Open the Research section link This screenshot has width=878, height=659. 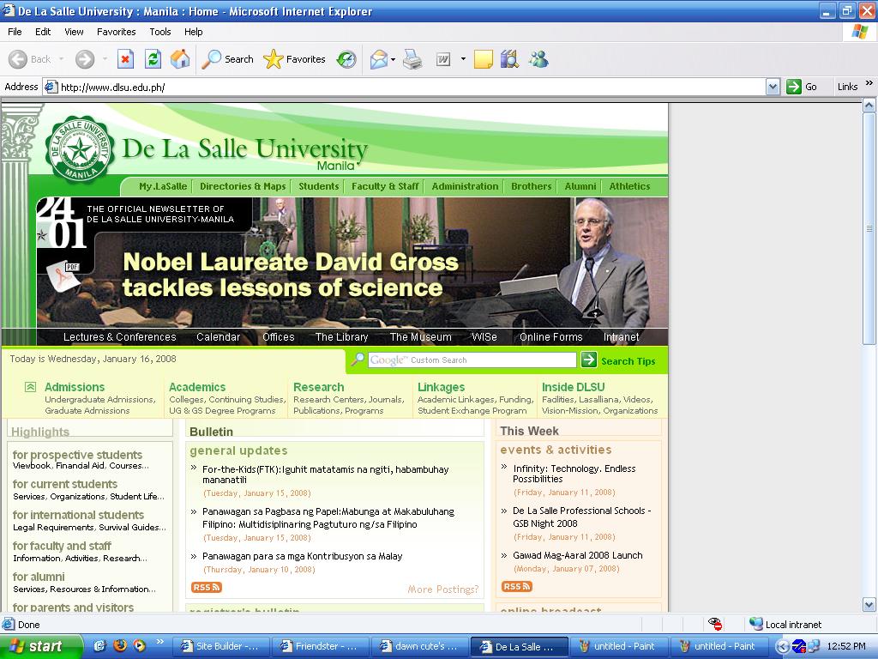(319, 387)
